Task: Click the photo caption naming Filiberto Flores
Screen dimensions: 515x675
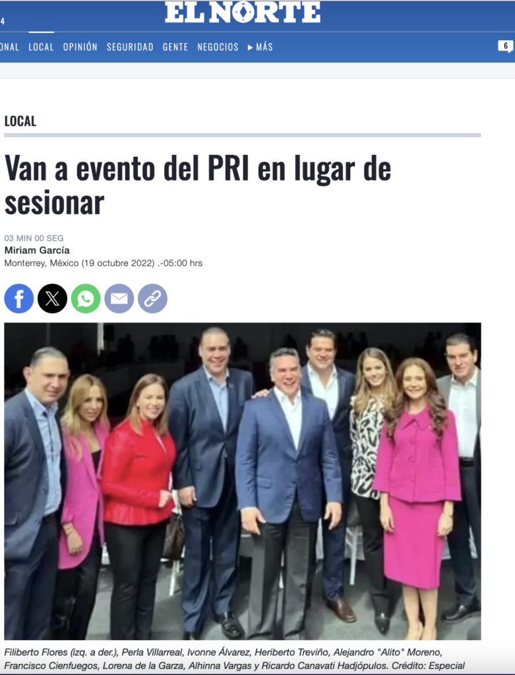Action: (235, 659)
